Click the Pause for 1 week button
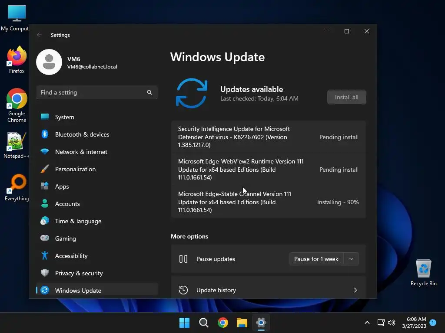 pos(316,259)
